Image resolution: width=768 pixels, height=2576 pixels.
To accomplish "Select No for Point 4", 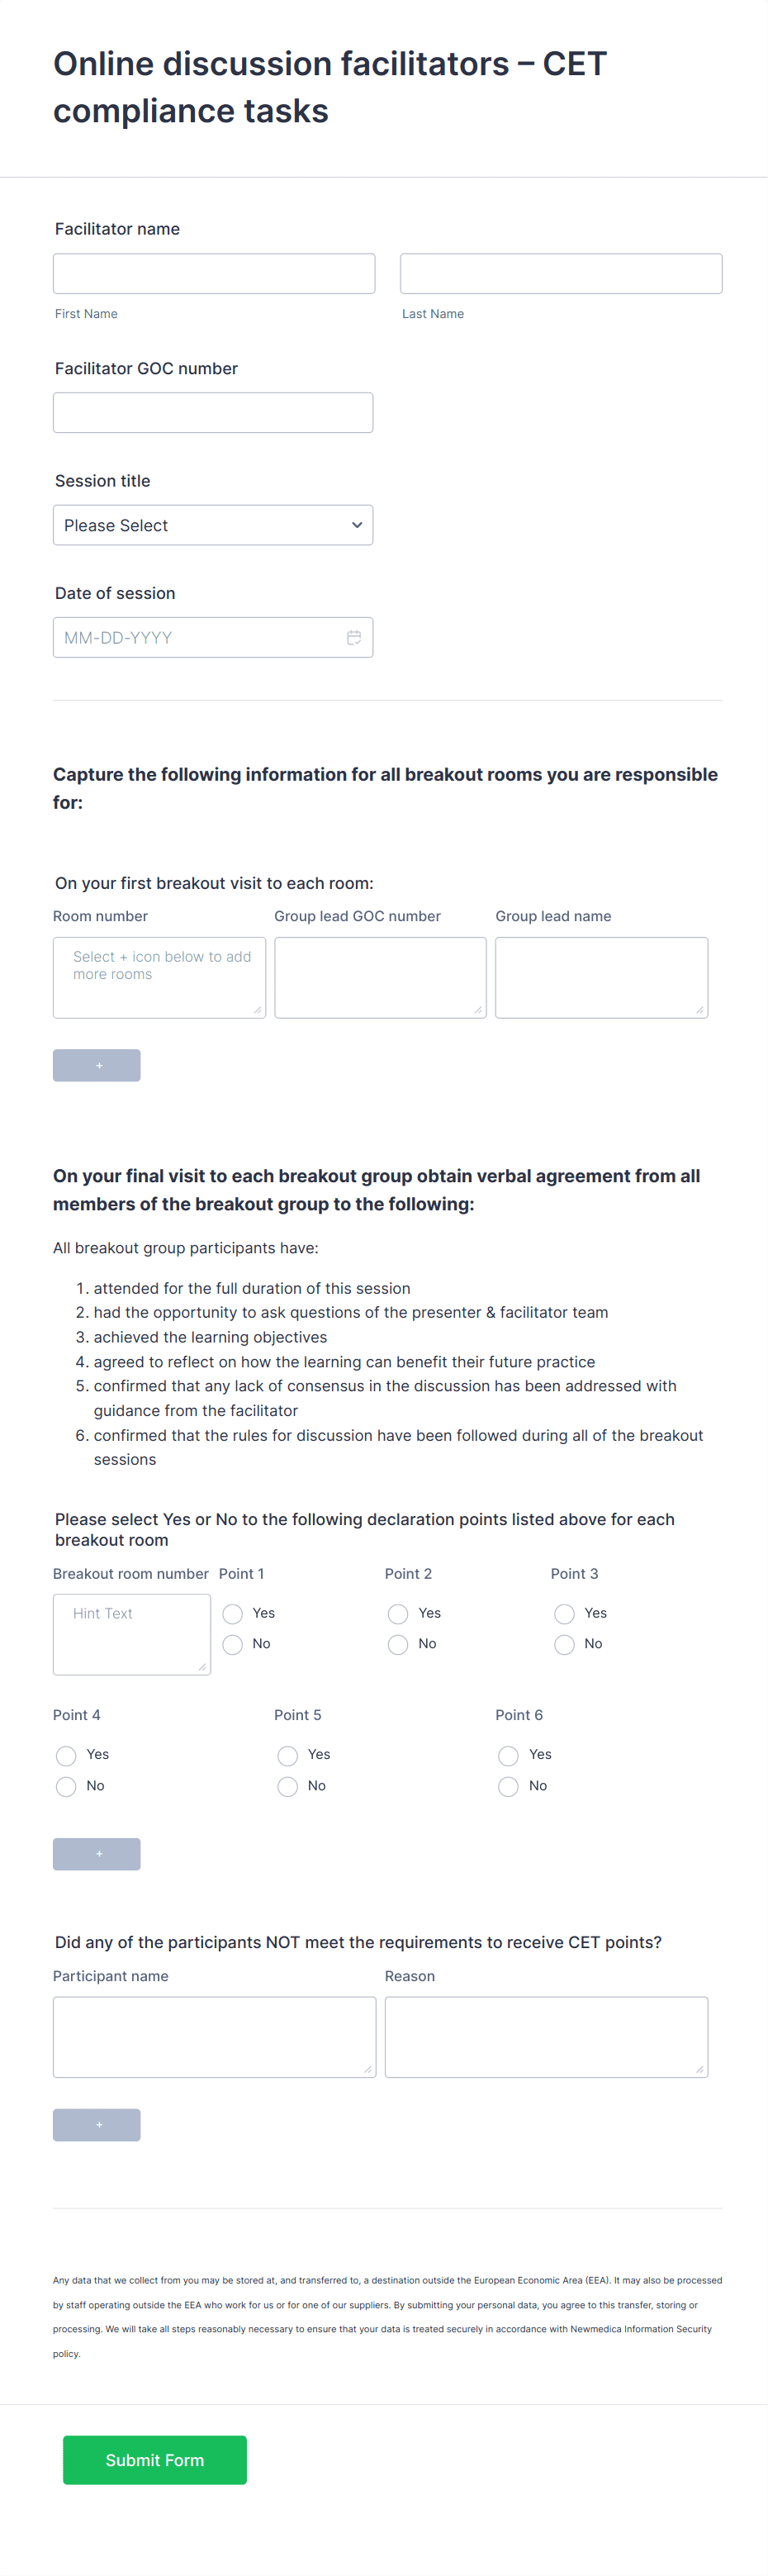I will (x=66, y=1786).
